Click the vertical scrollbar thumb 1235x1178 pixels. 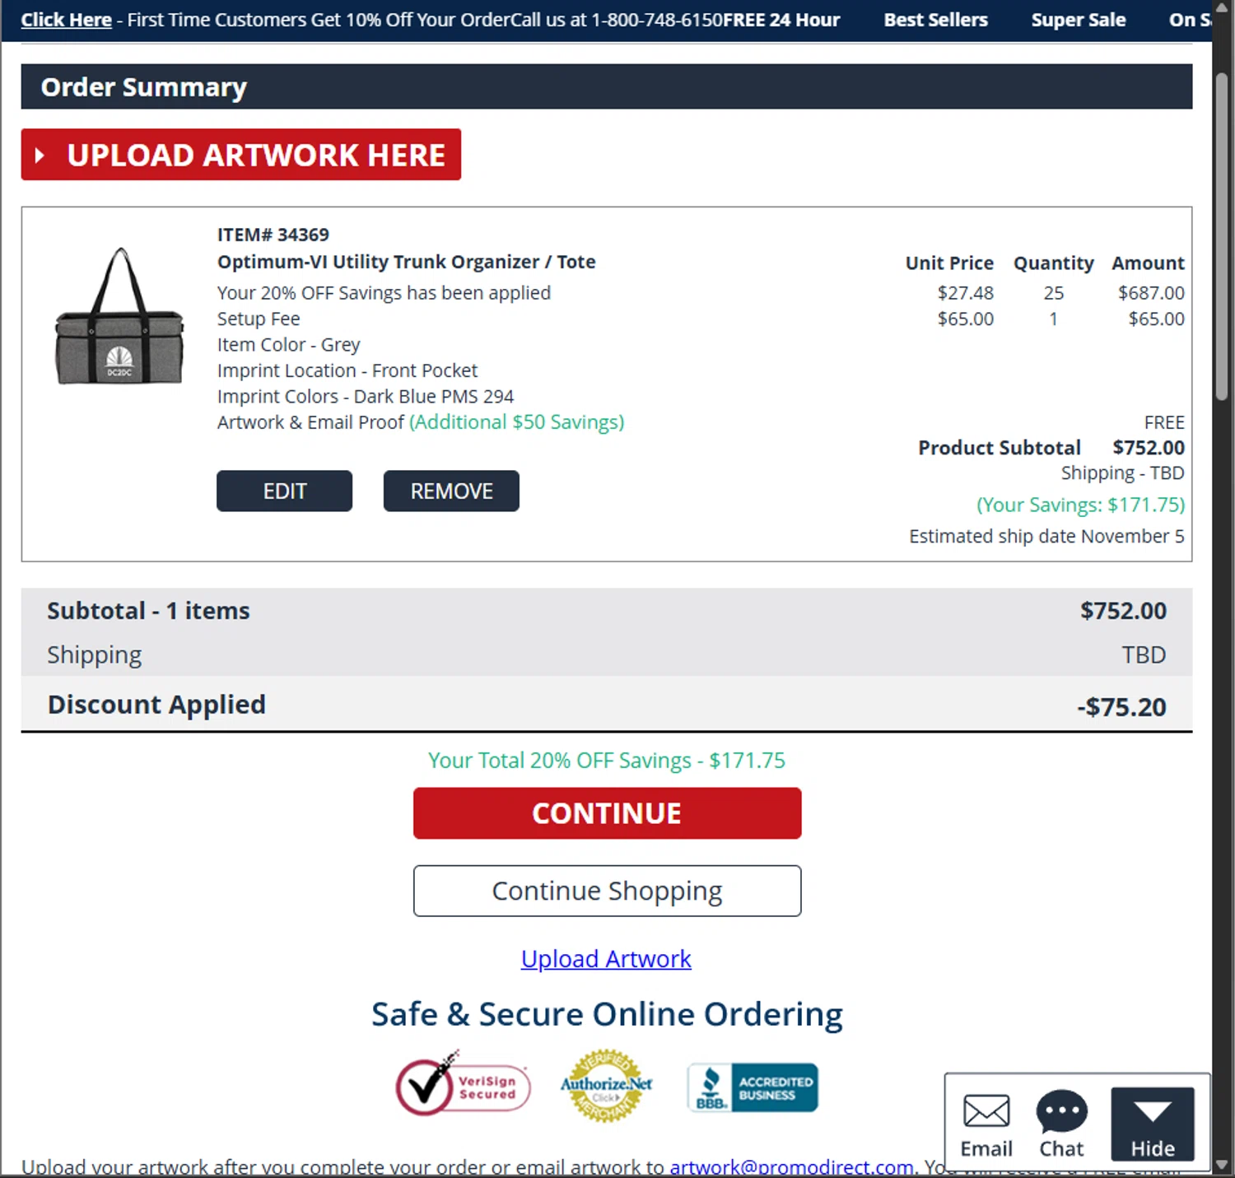coord(1222,235)
